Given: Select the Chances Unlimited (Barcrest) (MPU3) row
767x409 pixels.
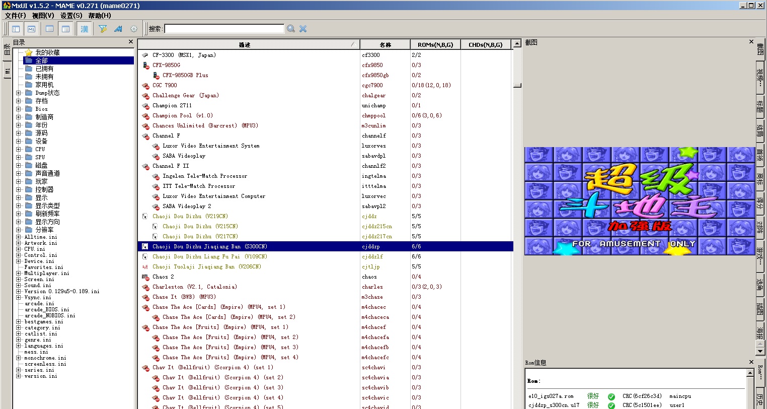Looking at the screenshot, I should coord(326,125).
